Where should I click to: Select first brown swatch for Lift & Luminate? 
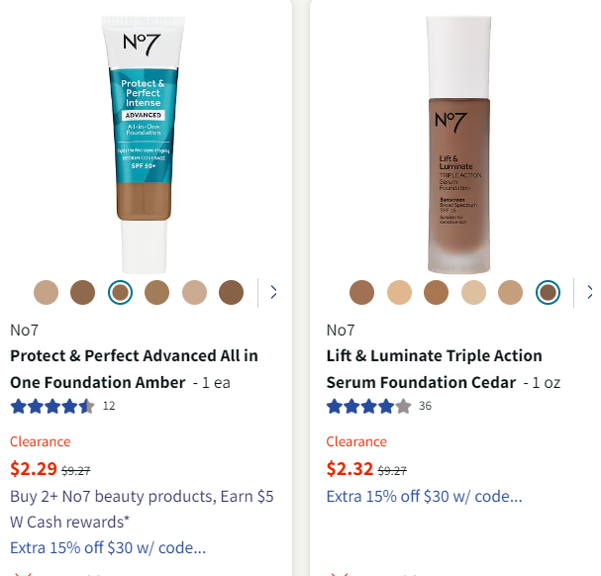(x=362, y=292)
